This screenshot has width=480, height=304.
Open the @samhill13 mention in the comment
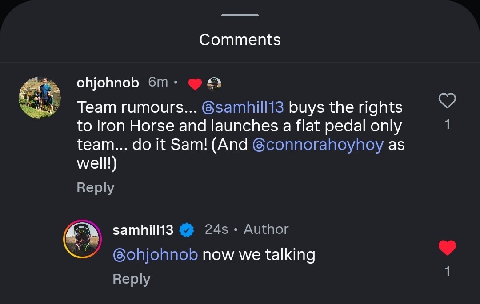242,107
